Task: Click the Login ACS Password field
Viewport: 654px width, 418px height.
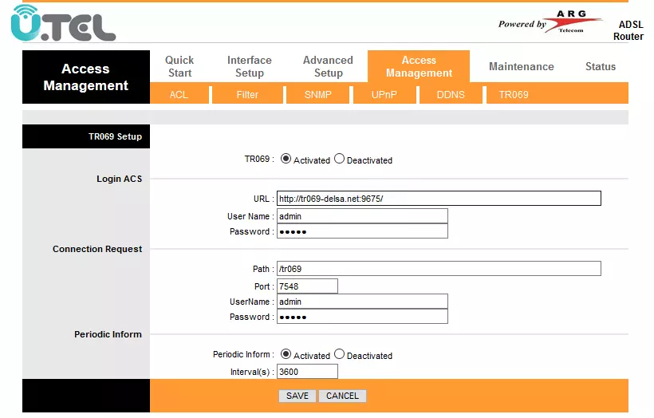Action: point(362,231)
